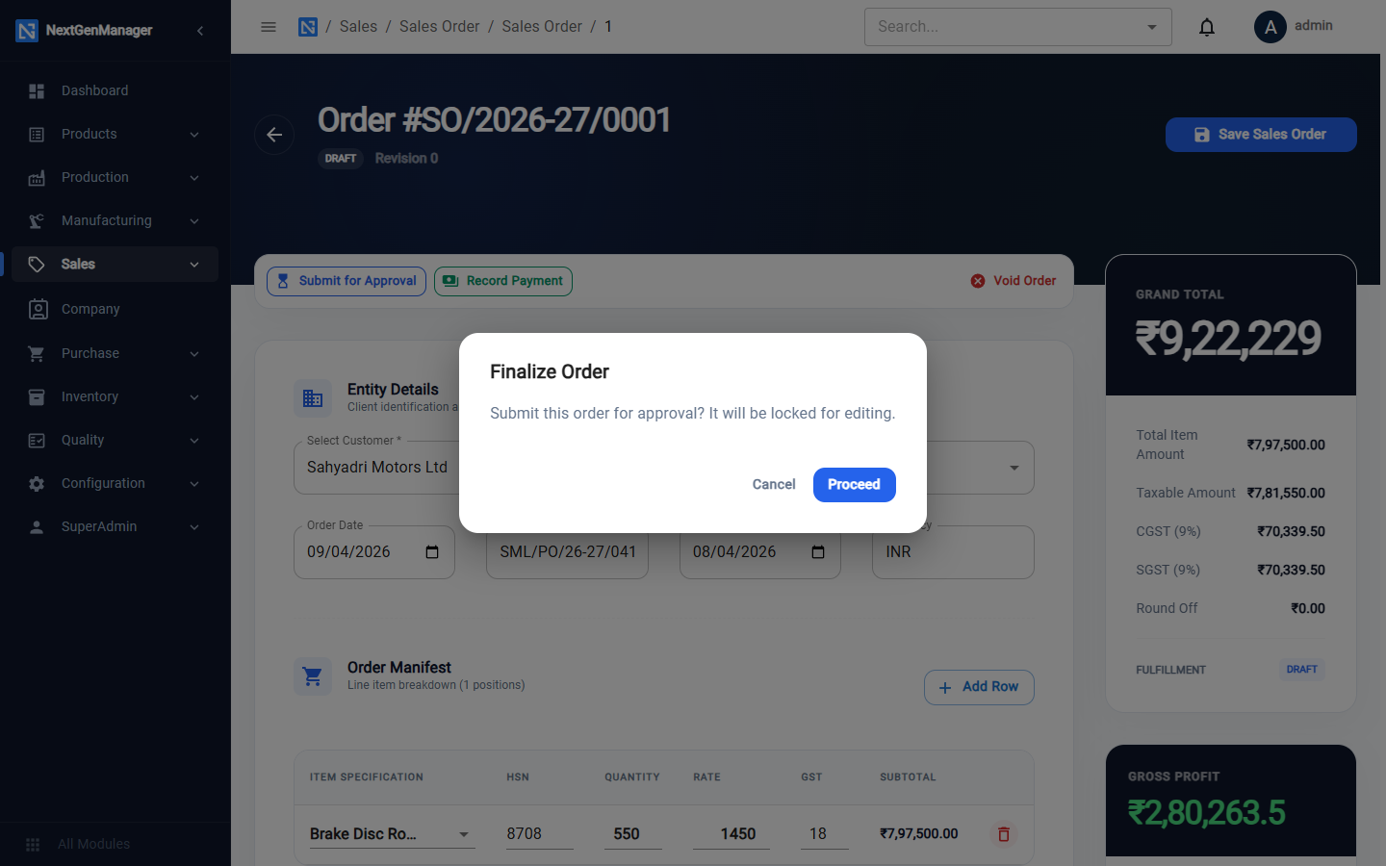Viewport: 1386px width, 866px height.
Task: Click the Company icon in sidebar
Action: pos(38,309)
